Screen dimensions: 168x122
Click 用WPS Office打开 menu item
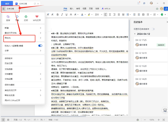(23, 100)
